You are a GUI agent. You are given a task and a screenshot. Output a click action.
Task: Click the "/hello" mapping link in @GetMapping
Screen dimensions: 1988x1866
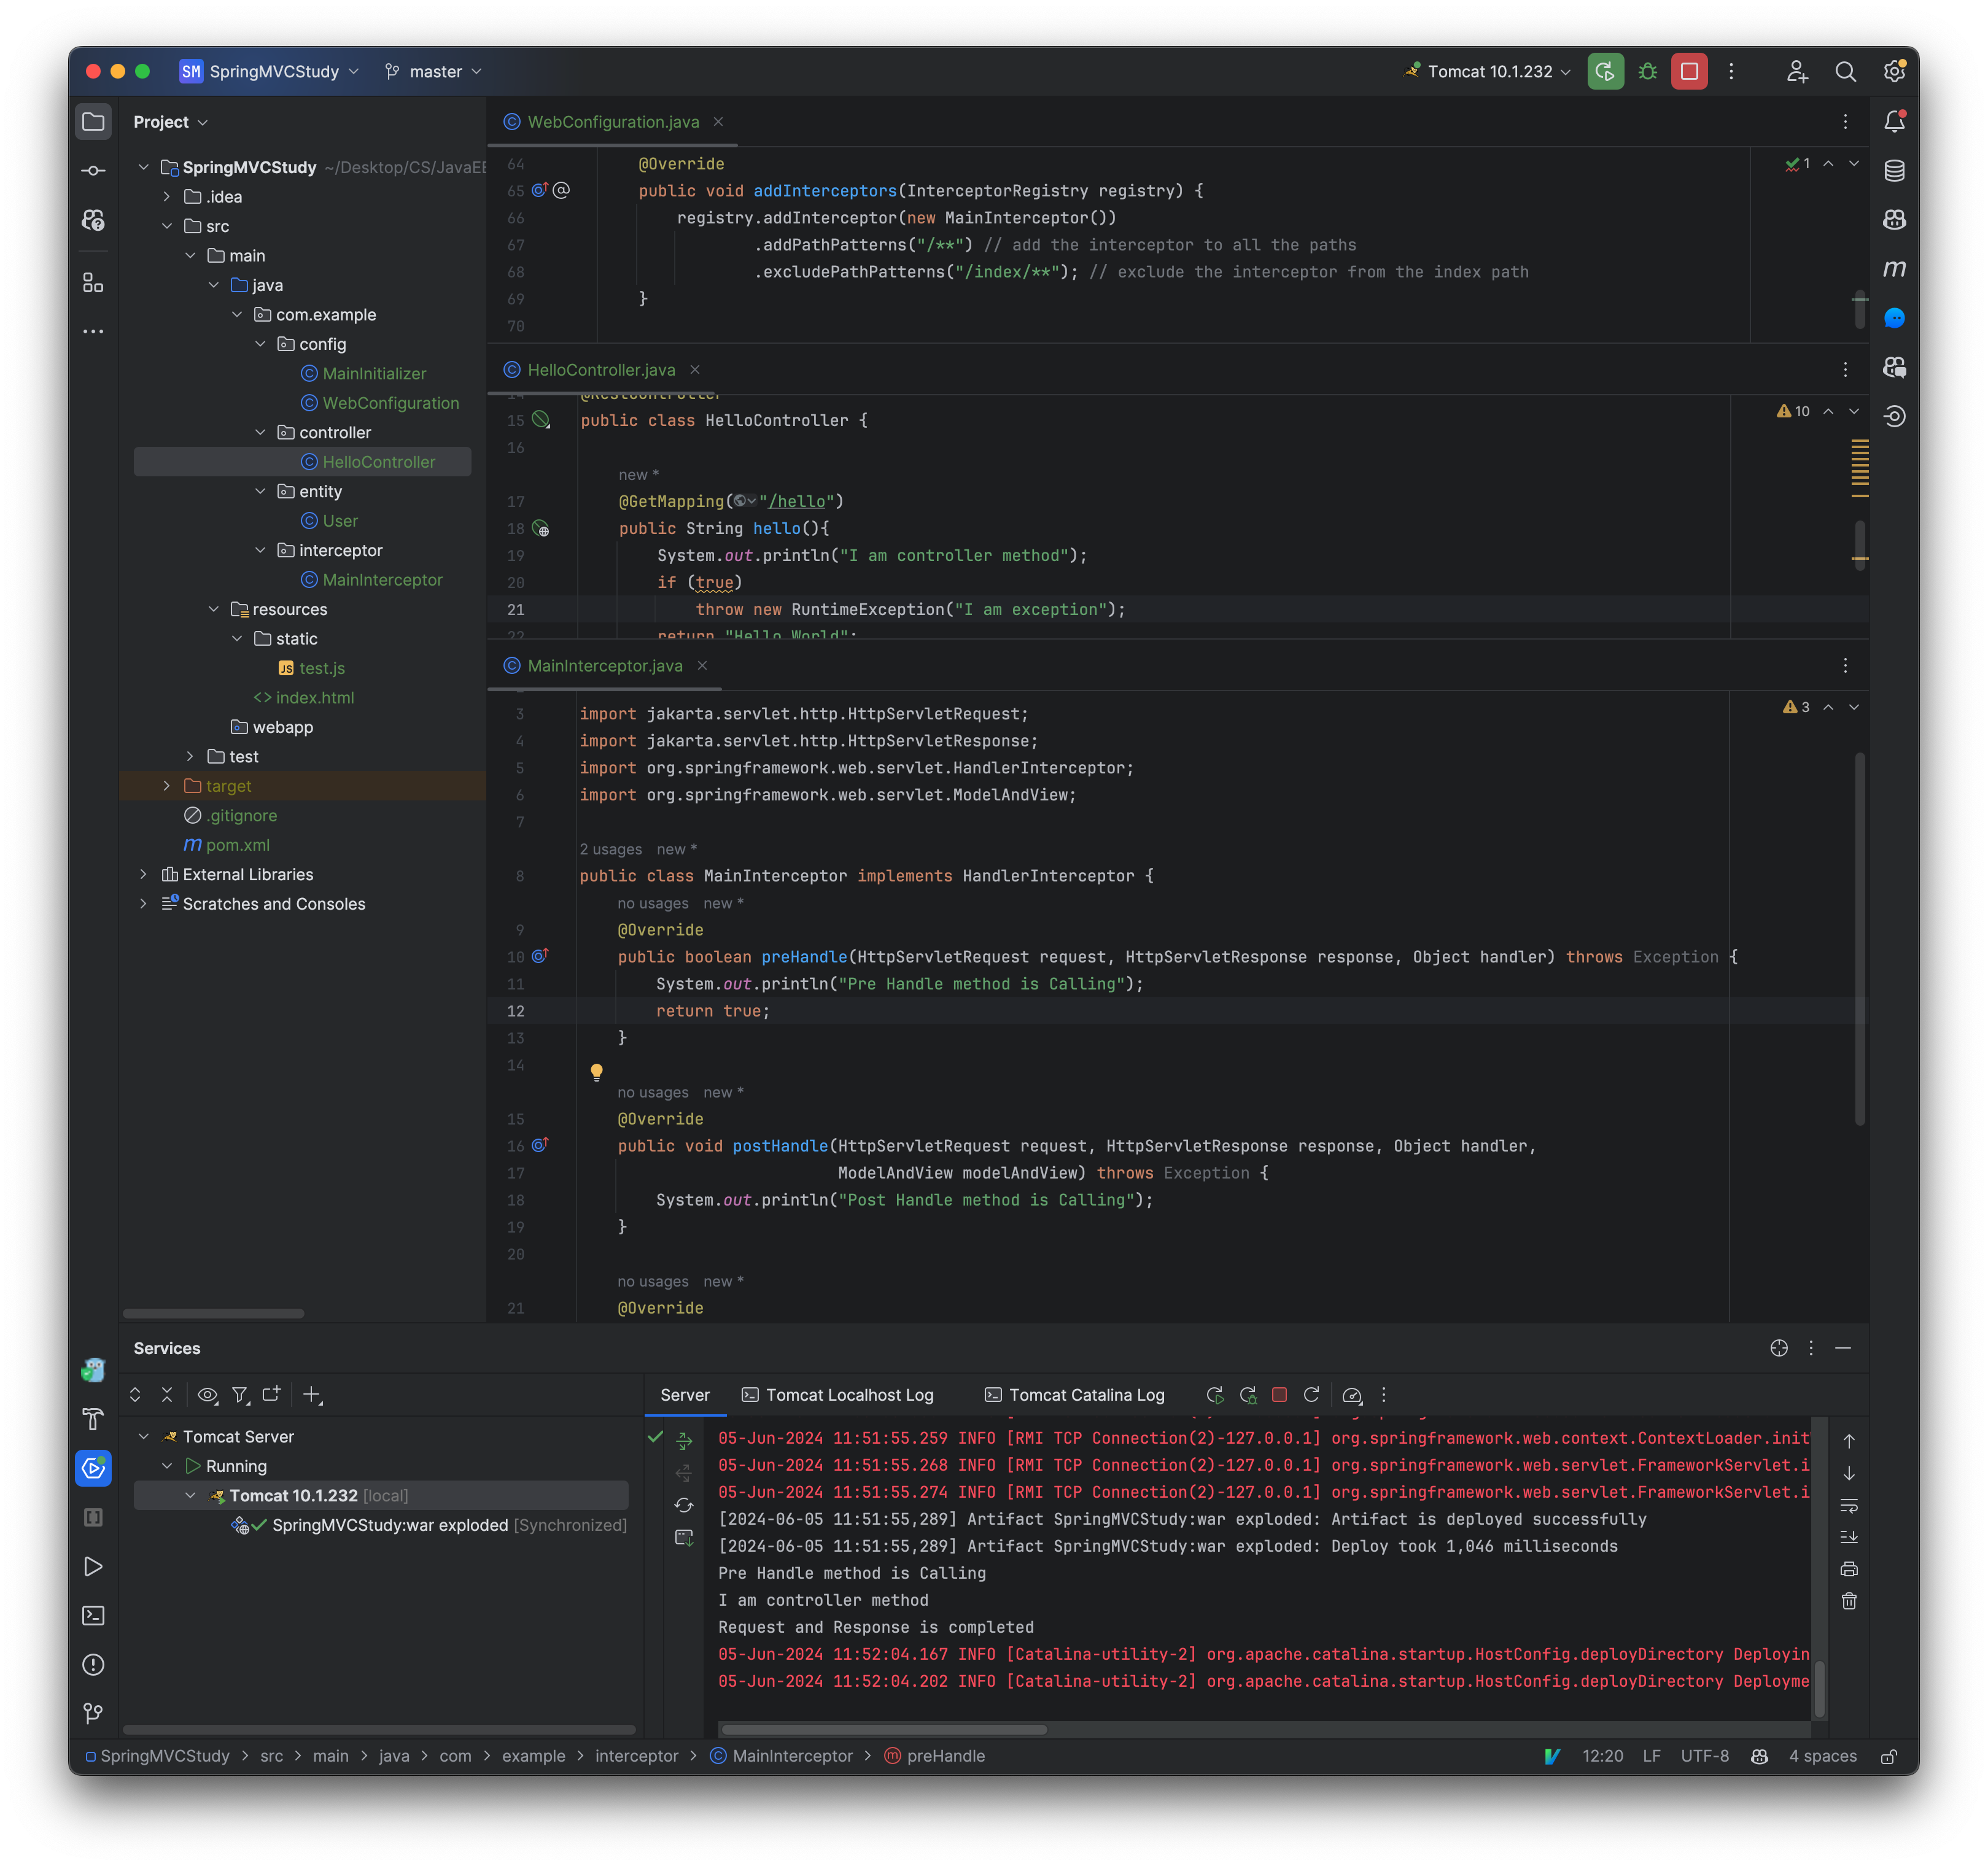797,500
